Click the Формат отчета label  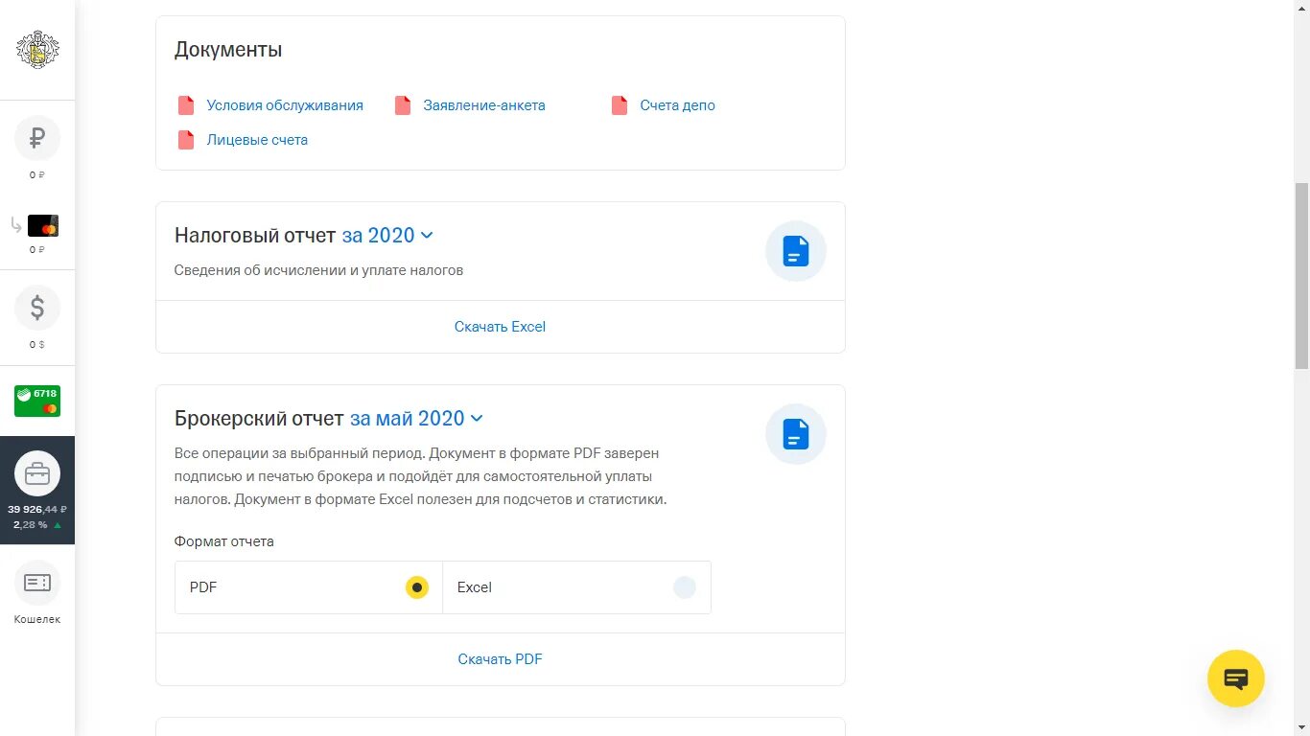tap(224, 541)
